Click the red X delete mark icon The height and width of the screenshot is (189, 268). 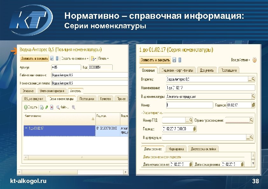click(x=52, y=107)
